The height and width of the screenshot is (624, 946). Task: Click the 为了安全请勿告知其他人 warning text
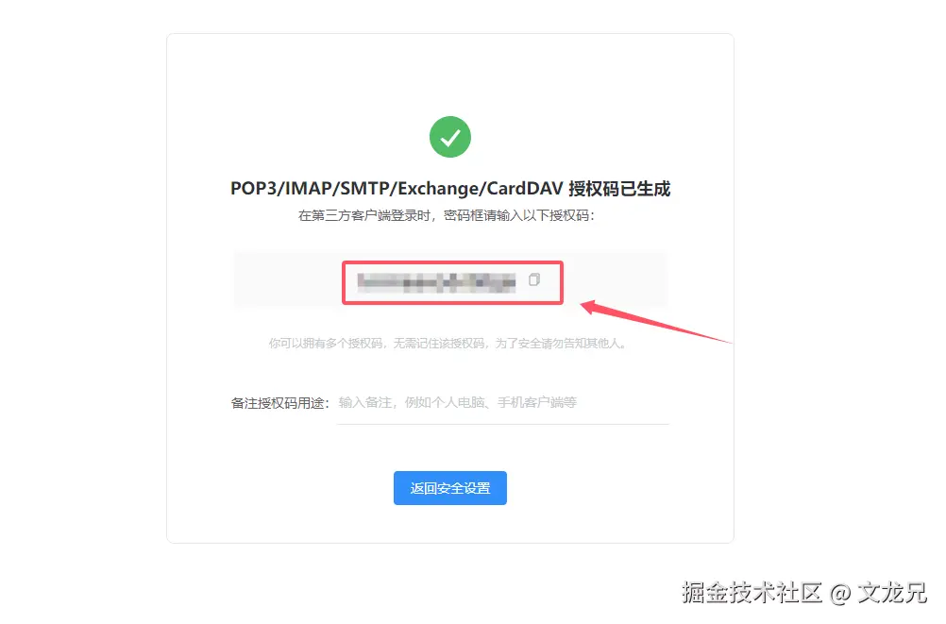(x=561, y=344)
